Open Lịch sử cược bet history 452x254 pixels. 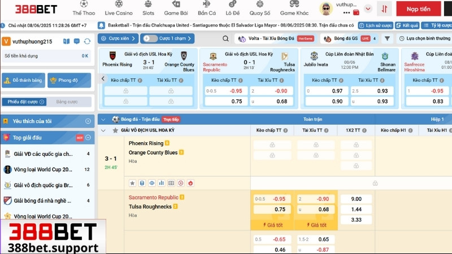[x=376, y=25]
